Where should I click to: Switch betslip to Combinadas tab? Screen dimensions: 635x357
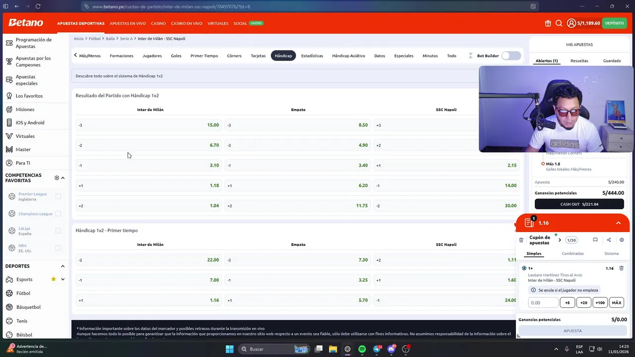point(572,253)
